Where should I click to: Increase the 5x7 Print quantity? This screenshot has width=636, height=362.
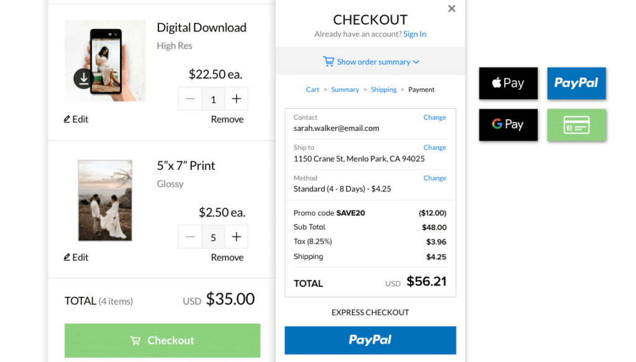coord(237,237)
